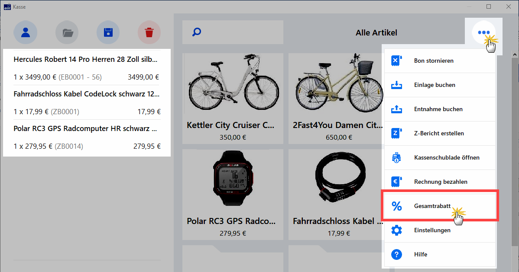The width and height of the screenshot is (519, 272).
Task: Click the Kettler City Cruiser title text
Action: 230,125
